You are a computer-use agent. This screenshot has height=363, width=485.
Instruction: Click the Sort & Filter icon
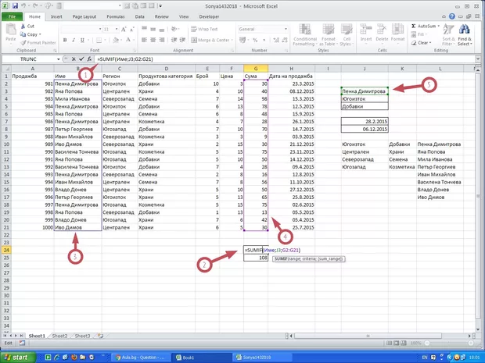(448, 36)
